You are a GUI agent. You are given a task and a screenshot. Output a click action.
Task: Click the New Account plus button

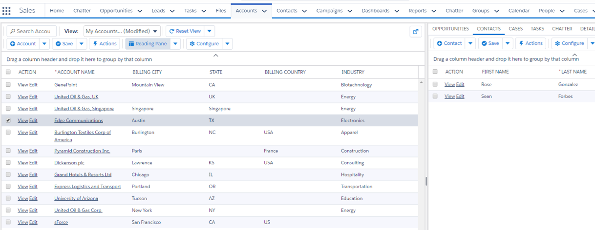click(x=23, y=43)
